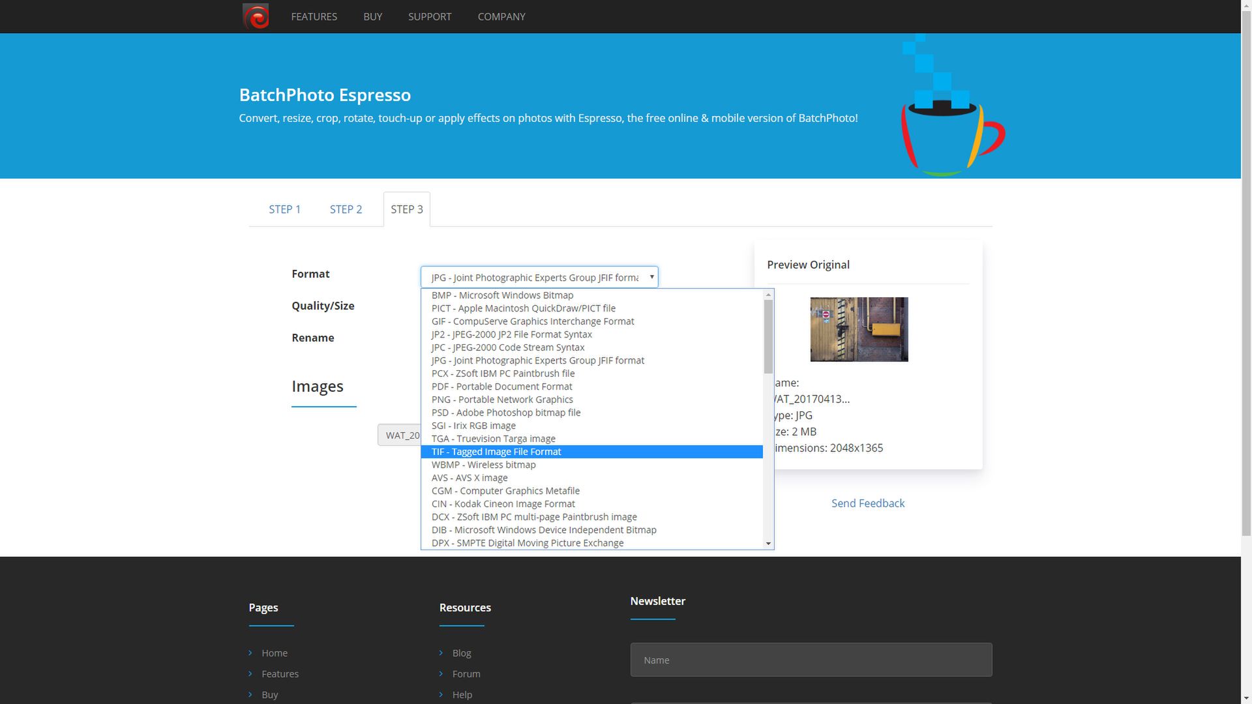The height and width of the screenshot is (704, 1252).
Task: Visit the Blog resource link
Action: pyautogui.click(x=462, y=653)
